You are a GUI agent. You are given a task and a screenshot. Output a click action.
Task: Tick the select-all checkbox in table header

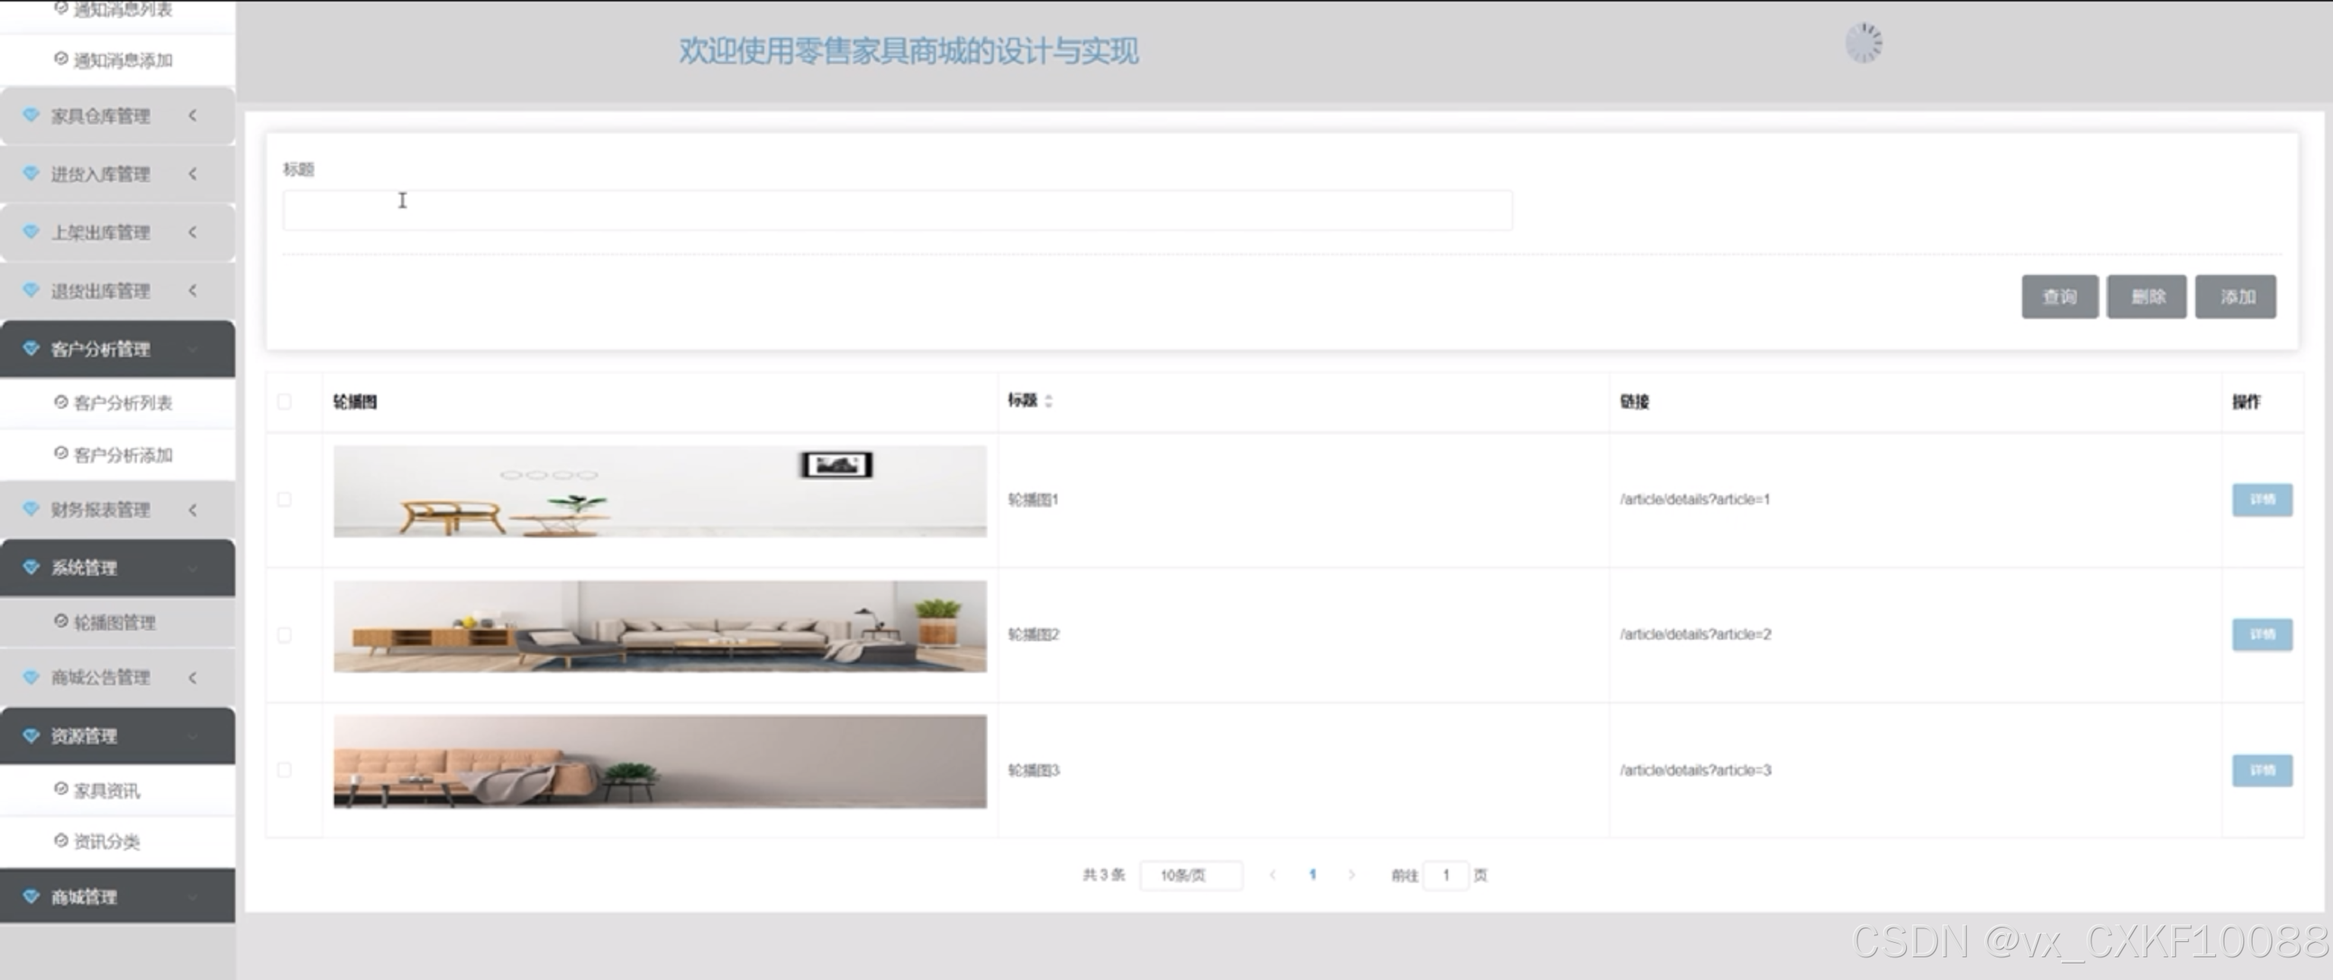284,401
